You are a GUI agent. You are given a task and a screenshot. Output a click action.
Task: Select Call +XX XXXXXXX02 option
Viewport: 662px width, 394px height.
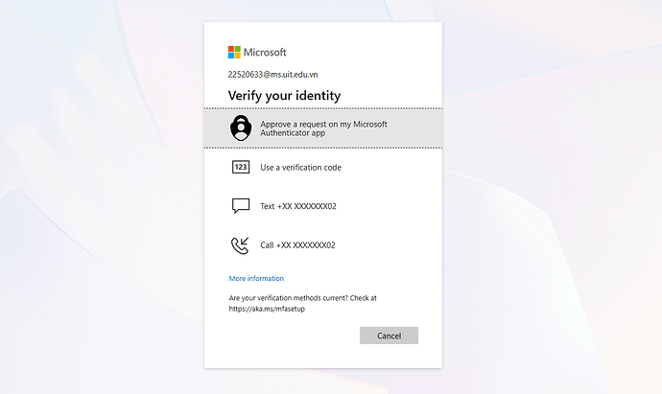click(x=323, y=245)
